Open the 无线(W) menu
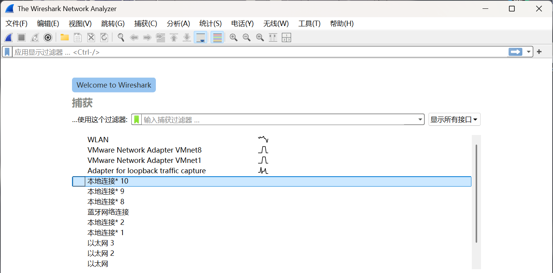Image resolution: width=553 pixels, height=273 pixels. coord(276,24)
